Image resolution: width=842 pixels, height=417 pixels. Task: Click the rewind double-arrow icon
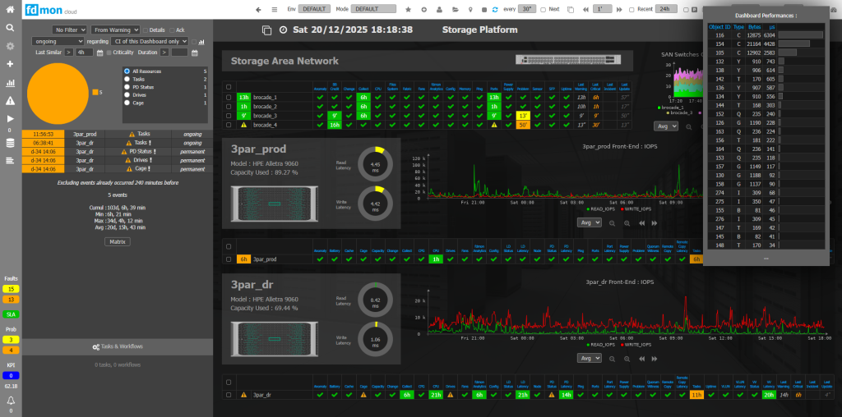point(585,9)
